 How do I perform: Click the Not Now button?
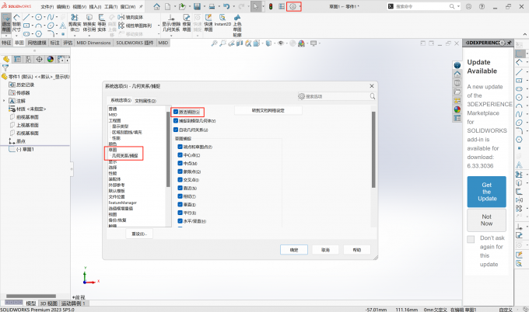point(486,220)
